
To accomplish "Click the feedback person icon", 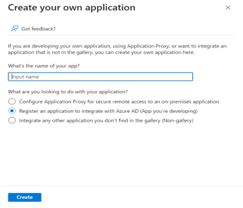I will coord(14,29).
